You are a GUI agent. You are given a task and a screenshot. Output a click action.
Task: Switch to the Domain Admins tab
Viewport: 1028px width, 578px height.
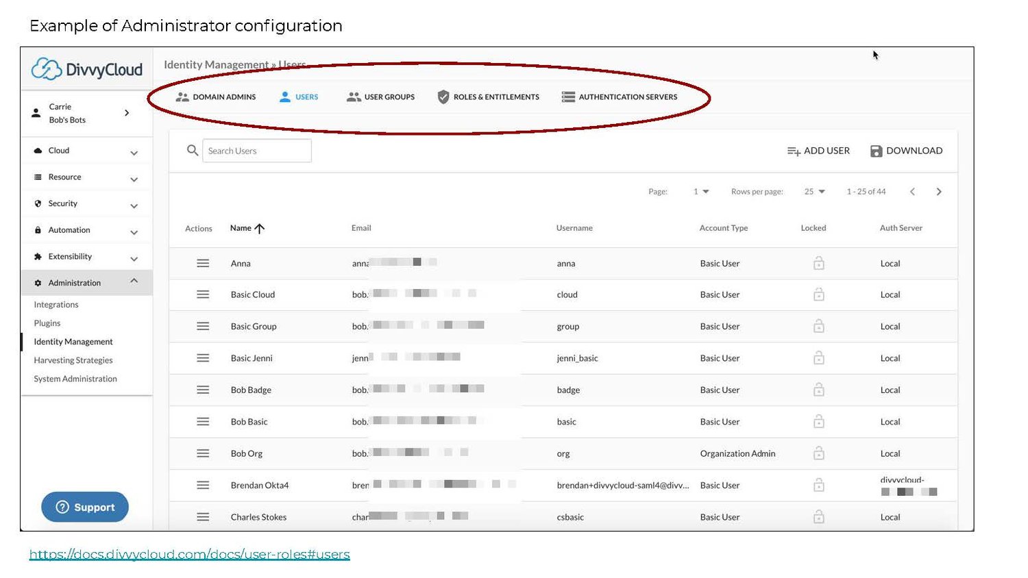click(216, 97)
